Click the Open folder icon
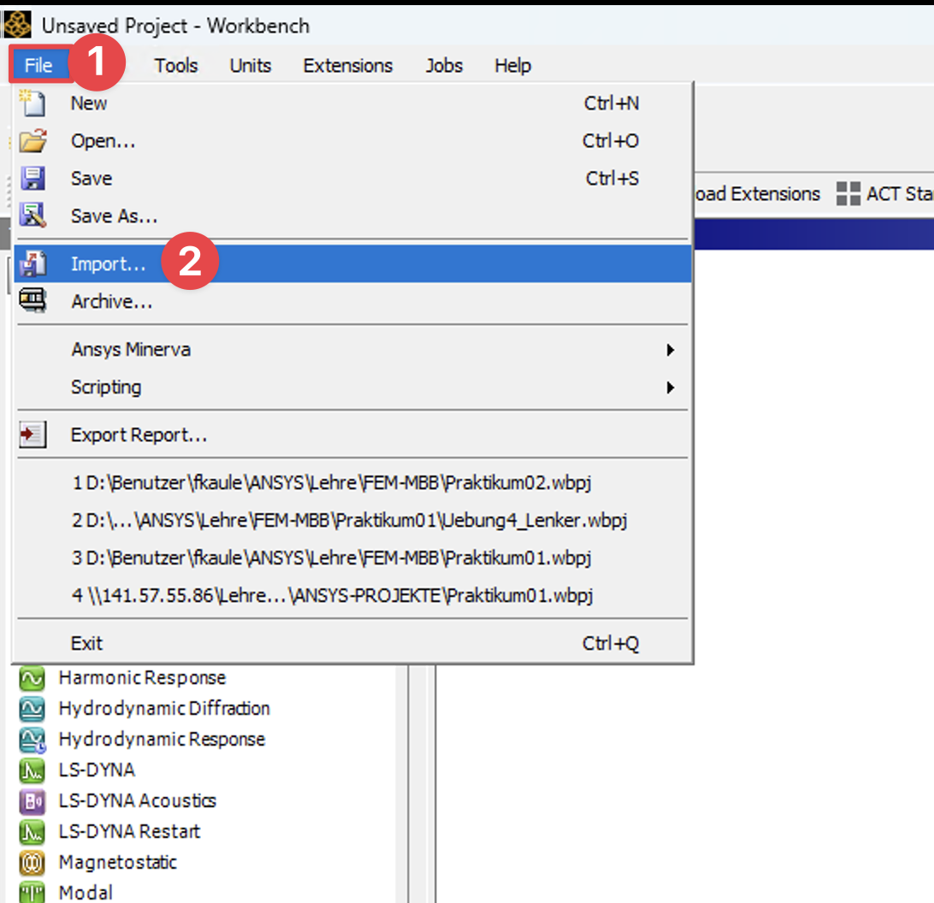This screenshot has height=903, width=934. 32,141
